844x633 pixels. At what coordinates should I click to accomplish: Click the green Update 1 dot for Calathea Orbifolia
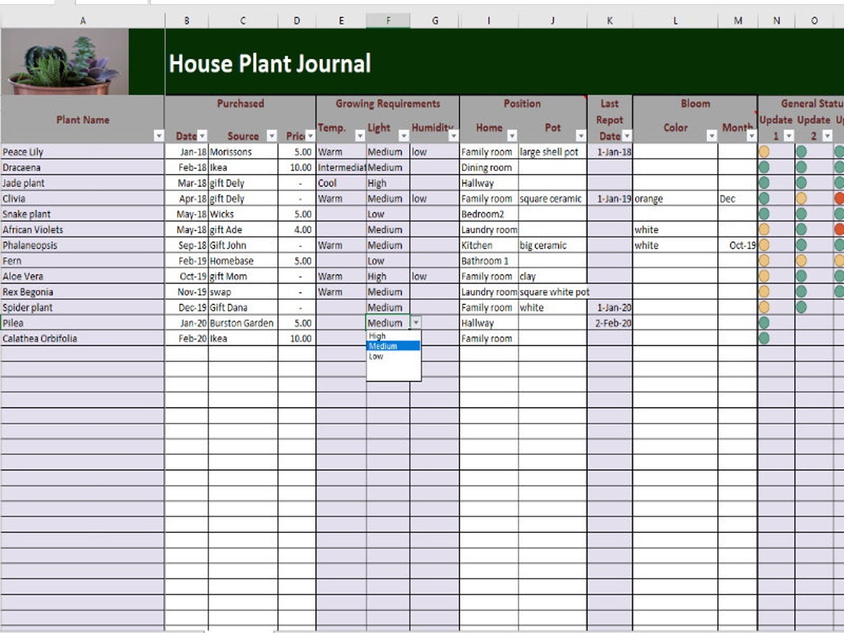coord(764,338)
